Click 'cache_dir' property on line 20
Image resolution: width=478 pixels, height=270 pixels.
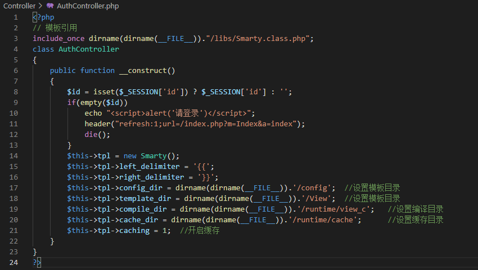point(139,220)
